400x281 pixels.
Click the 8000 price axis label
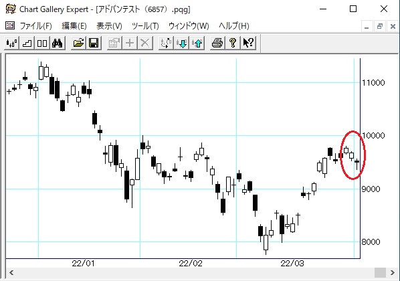pos(371,242)
